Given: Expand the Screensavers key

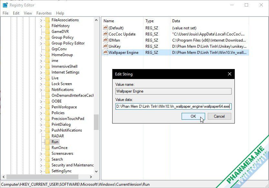Looking at the screenshot, I should pyautogui.click(x=41, y=154).
